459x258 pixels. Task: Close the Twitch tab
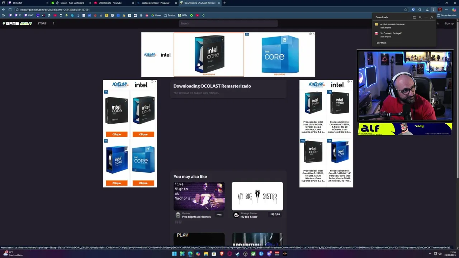click(47, 3)
